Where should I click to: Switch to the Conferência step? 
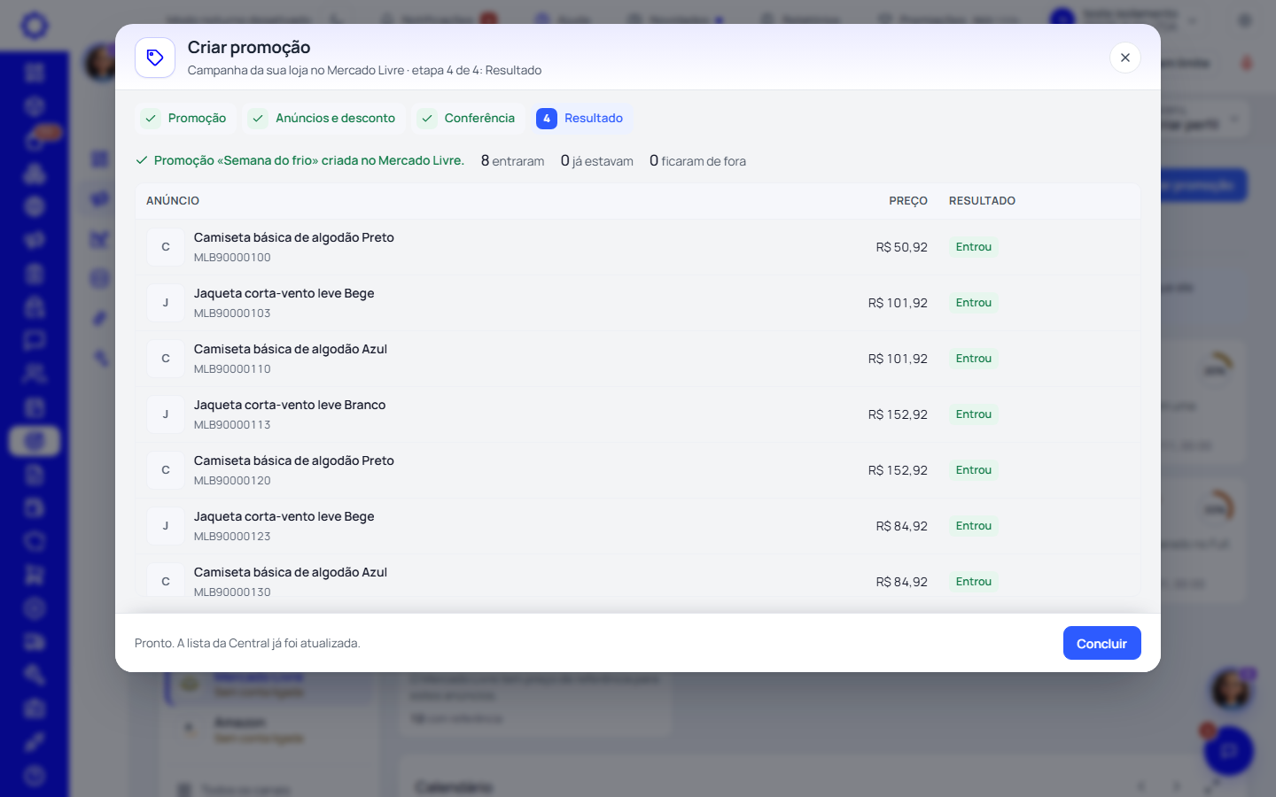click(468, 119)
